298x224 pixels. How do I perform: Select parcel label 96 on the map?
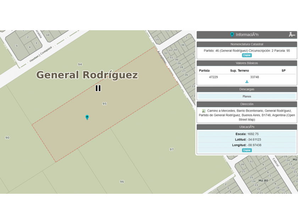[122, 182]
